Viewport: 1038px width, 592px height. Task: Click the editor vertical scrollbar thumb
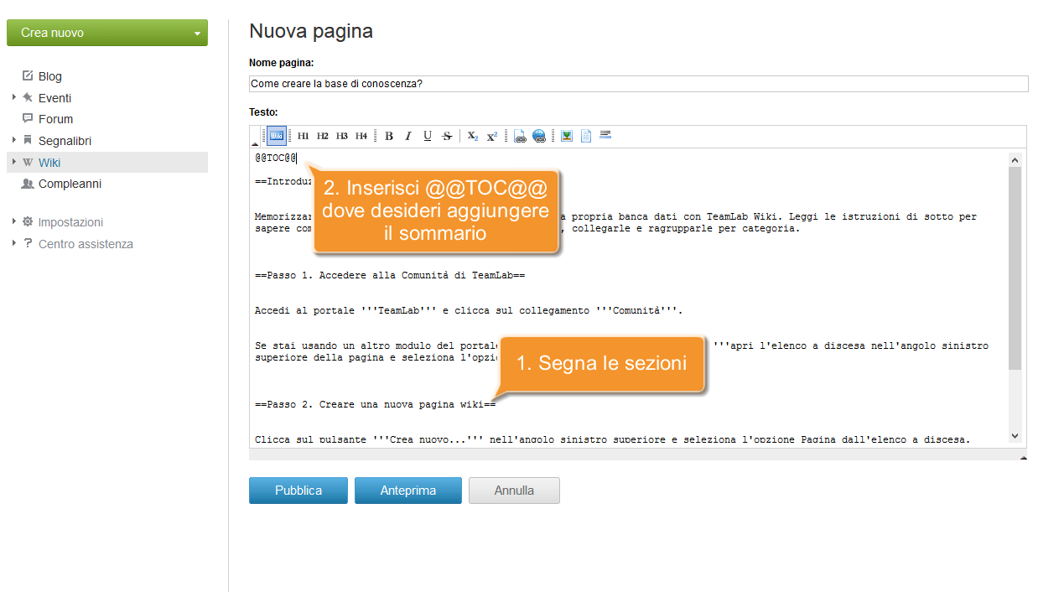click(x=1015, y=268)
